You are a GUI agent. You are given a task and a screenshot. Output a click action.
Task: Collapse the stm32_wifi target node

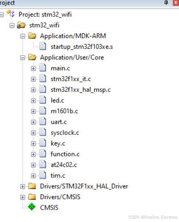coord(12,25)
